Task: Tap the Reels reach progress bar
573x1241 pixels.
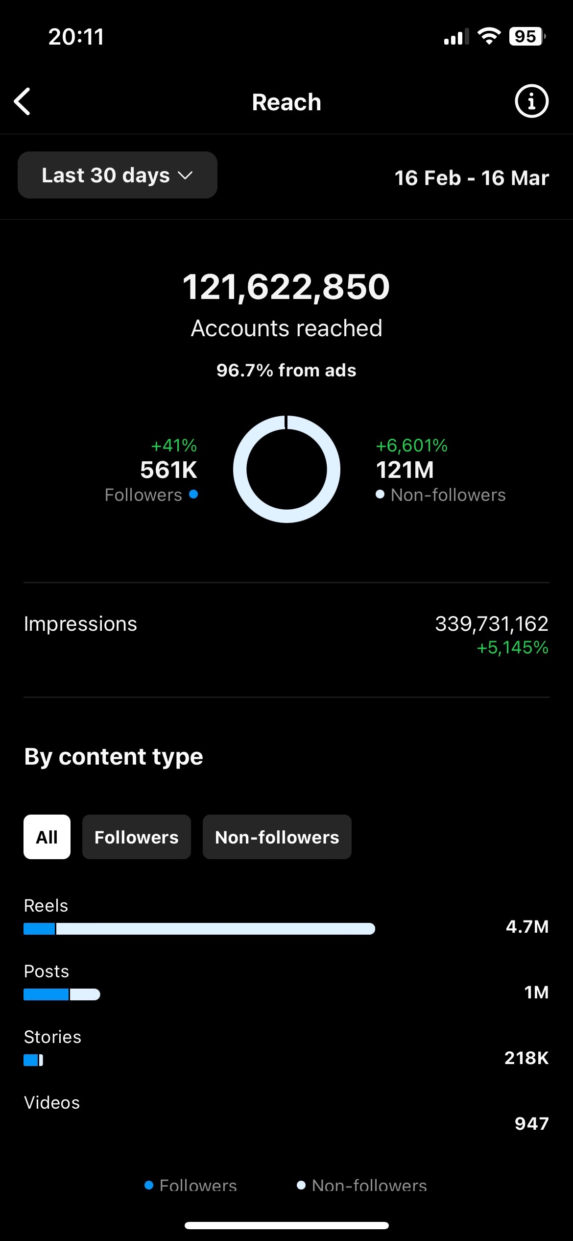Action: click(x=198, y=928)
